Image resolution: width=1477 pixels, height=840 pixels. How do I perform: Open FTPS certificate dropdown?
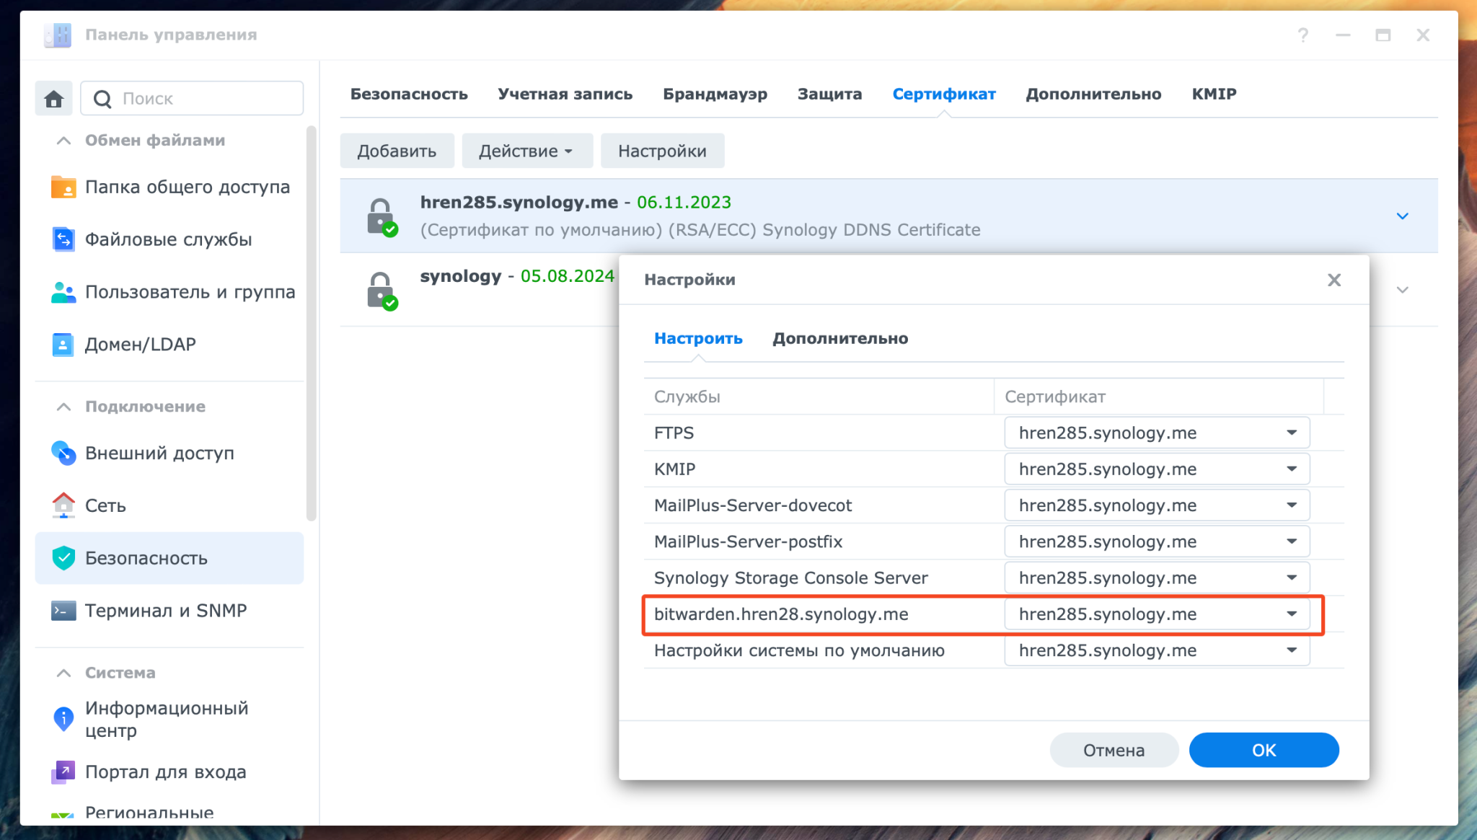point(1157,433)
